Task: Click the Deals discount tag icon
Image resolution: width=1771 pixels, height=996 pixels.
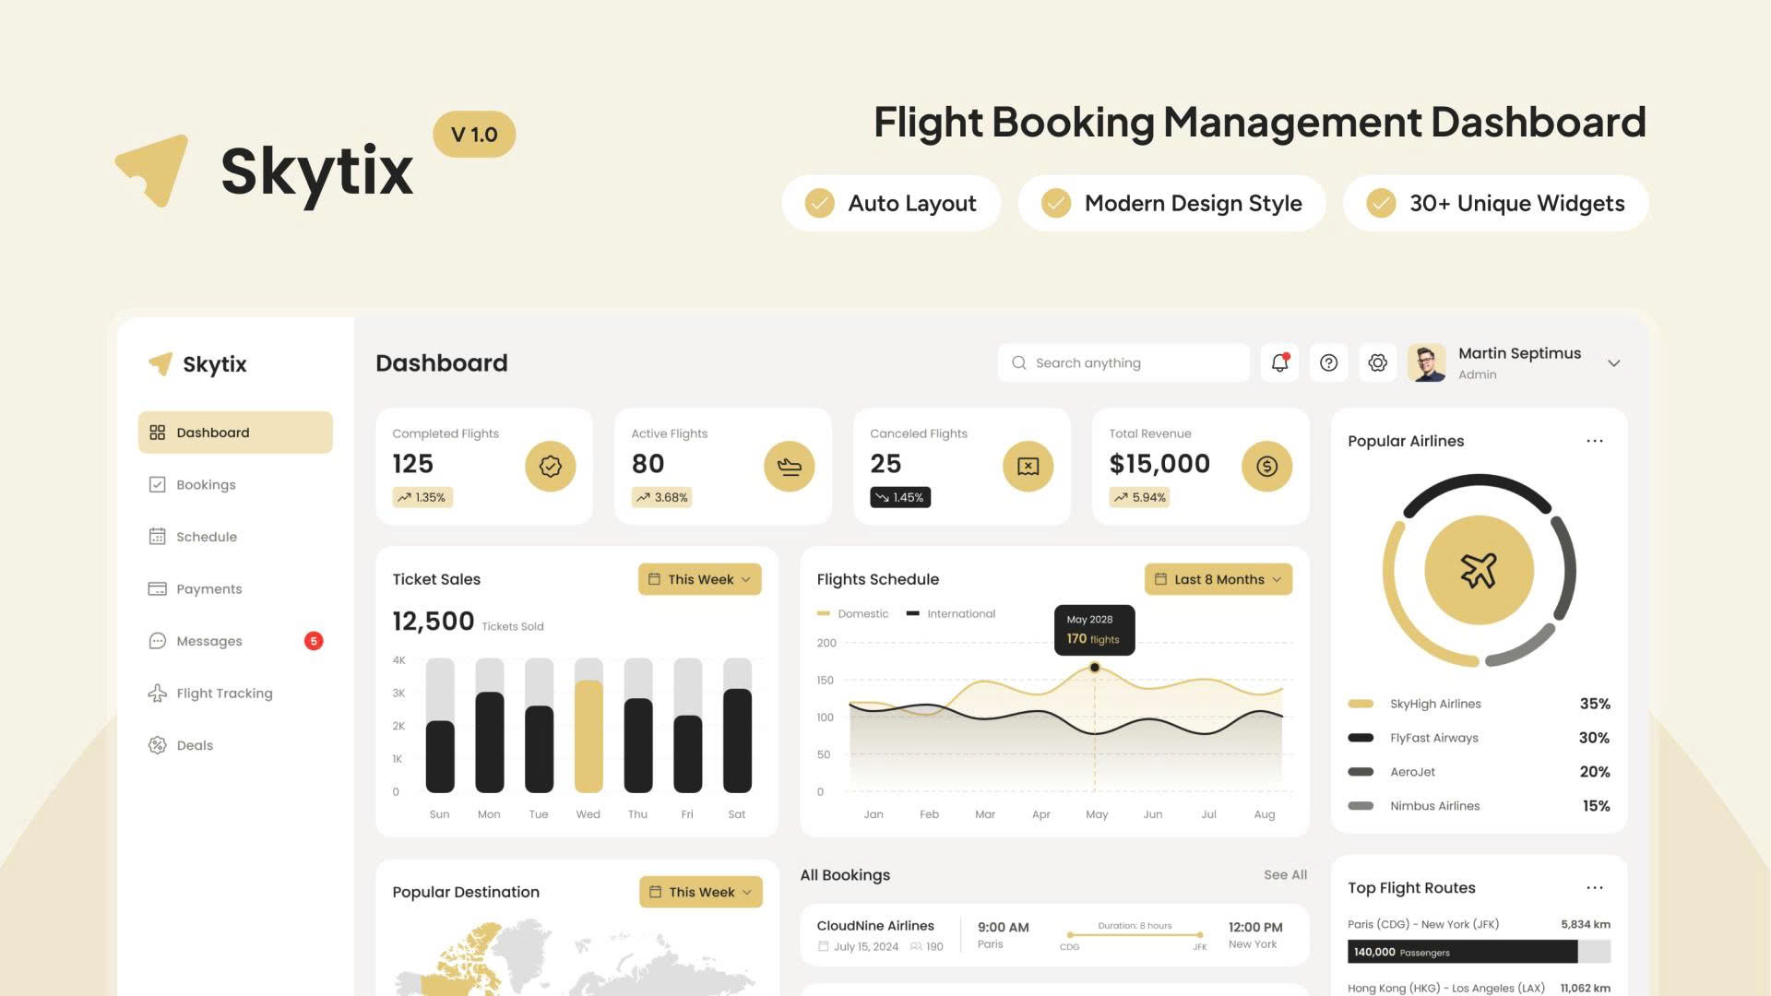Action: click(157, 745)
